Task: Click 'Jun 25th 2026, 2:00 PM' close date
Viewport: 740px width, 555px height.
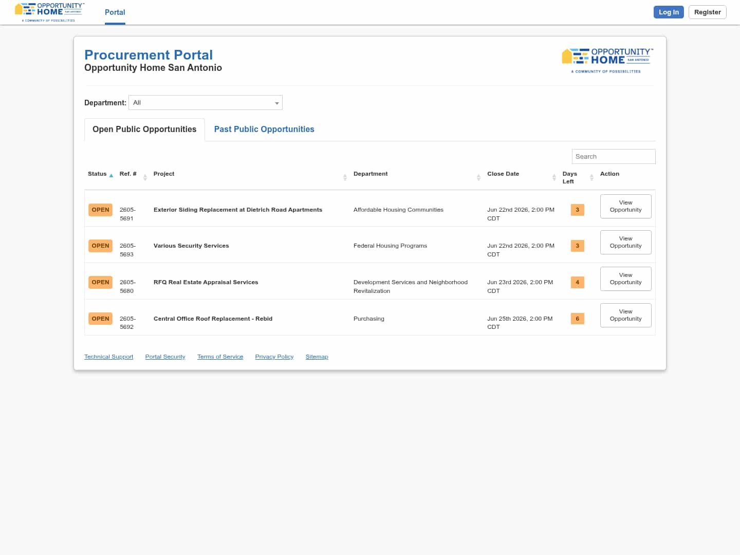Action: pos(520,323)
